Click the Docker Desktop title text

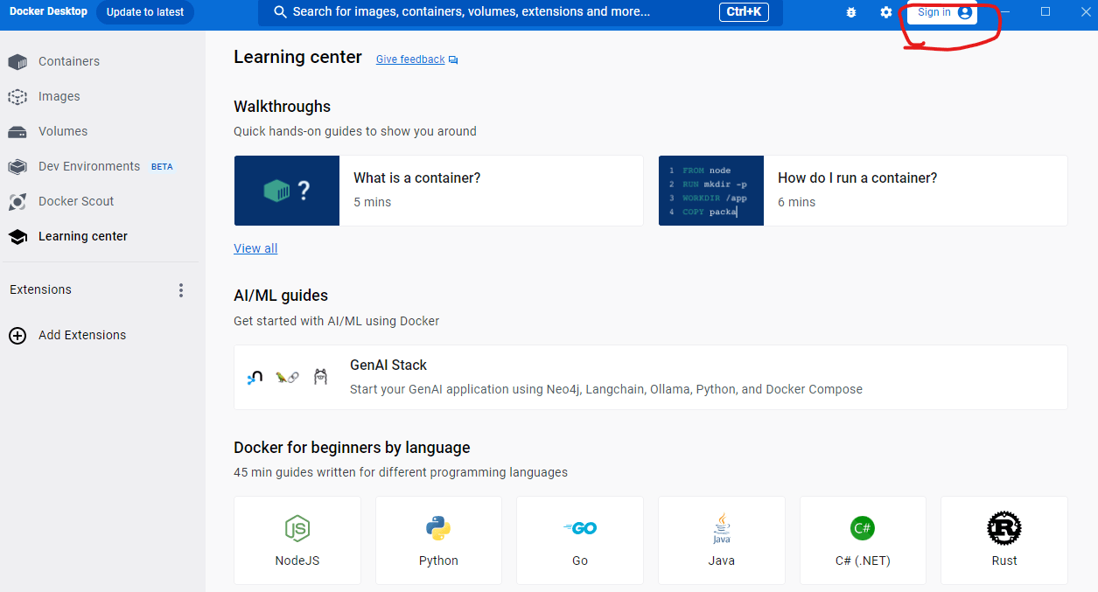pyautogui.click(x=48, y=11)
